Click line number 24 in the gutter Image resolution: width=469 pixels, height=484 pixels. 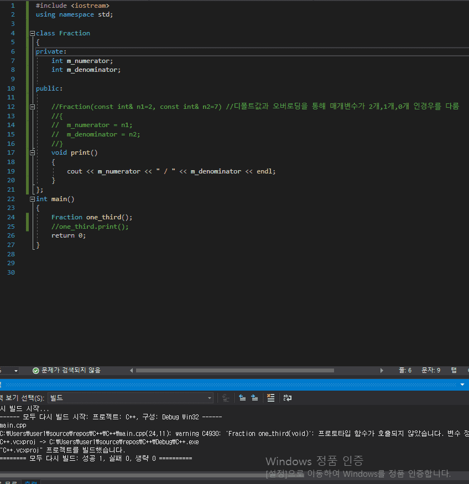click(x=11, y=217)
